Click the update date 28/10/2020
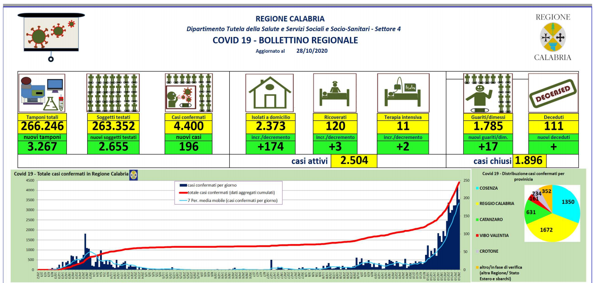This screenshot has width=595, height=283. tap(312, 51)
